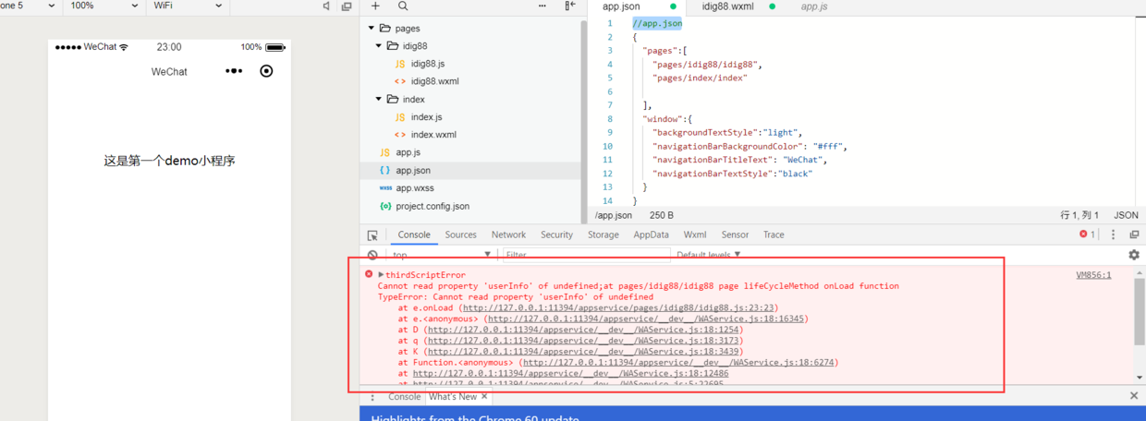Screen dimensions: 1146x421
Task: Open the Sources devtools tab
Action: click(460, 235)
